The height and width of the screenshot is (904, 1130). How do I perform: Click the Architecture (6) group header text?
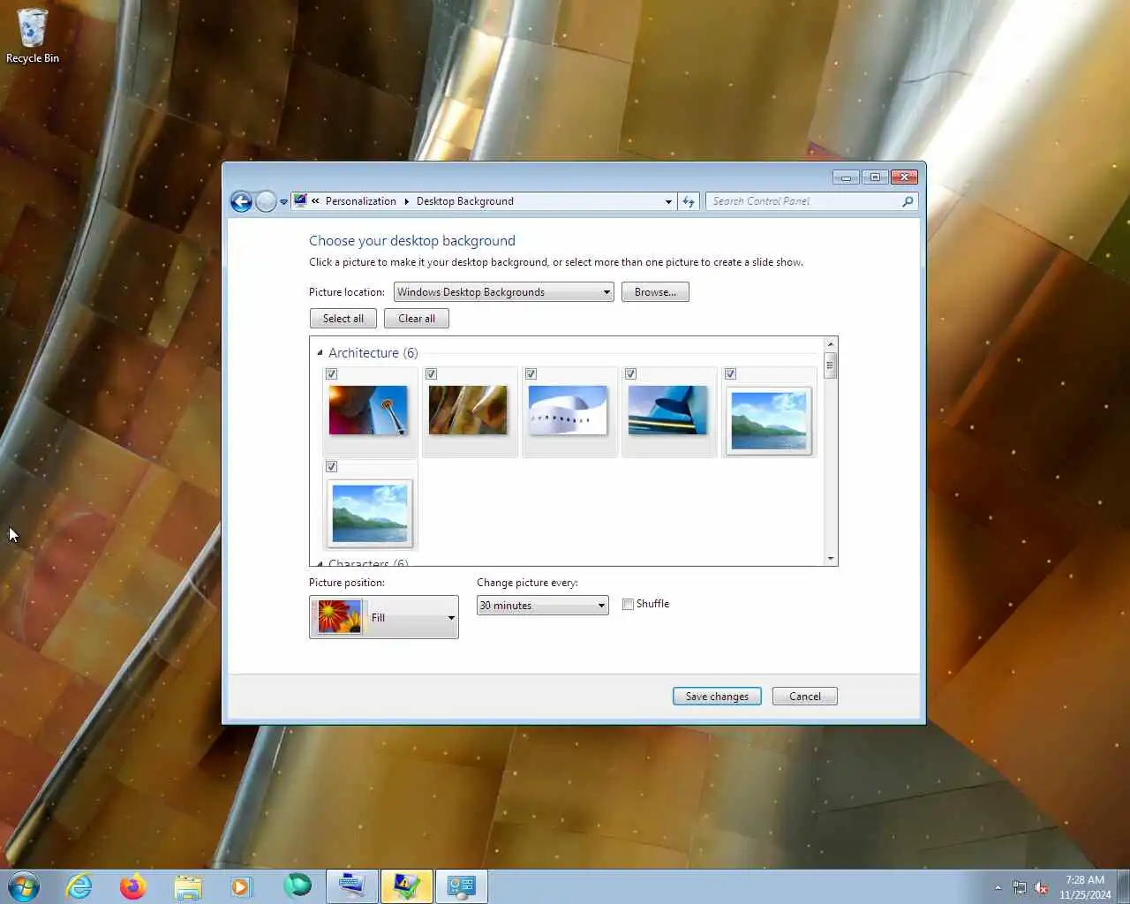[x=373, y=353]
